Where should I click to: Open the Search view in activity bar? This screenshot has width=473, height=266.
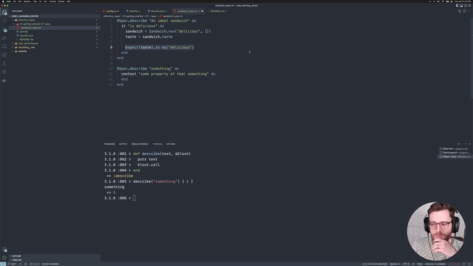(4, 21)
